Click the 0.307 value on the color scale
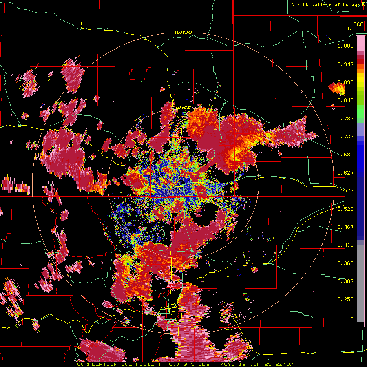This screenshot has width=367, height=367. pyautogui.click(x=345, y=281)
